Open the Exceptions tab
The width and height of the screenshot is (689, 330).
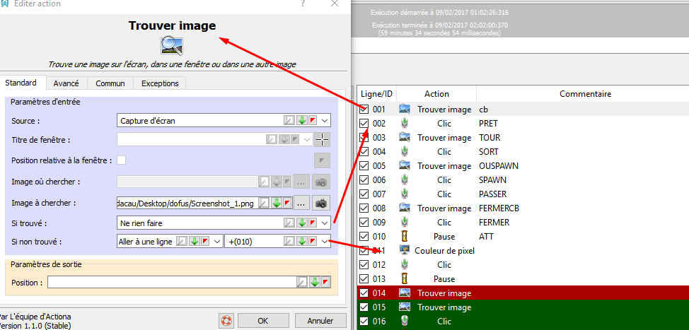tap(160, 83)
